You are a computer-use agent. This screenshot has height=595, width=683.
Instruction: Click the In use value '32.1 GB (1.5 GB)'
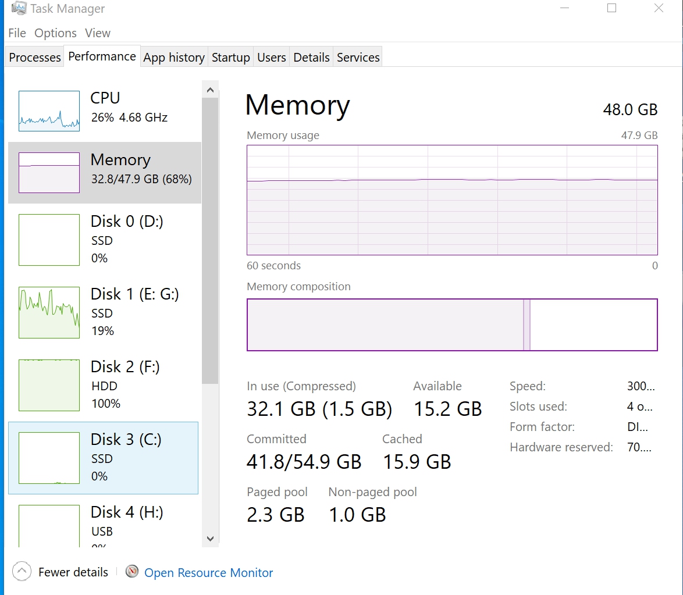tap(319, 409)
